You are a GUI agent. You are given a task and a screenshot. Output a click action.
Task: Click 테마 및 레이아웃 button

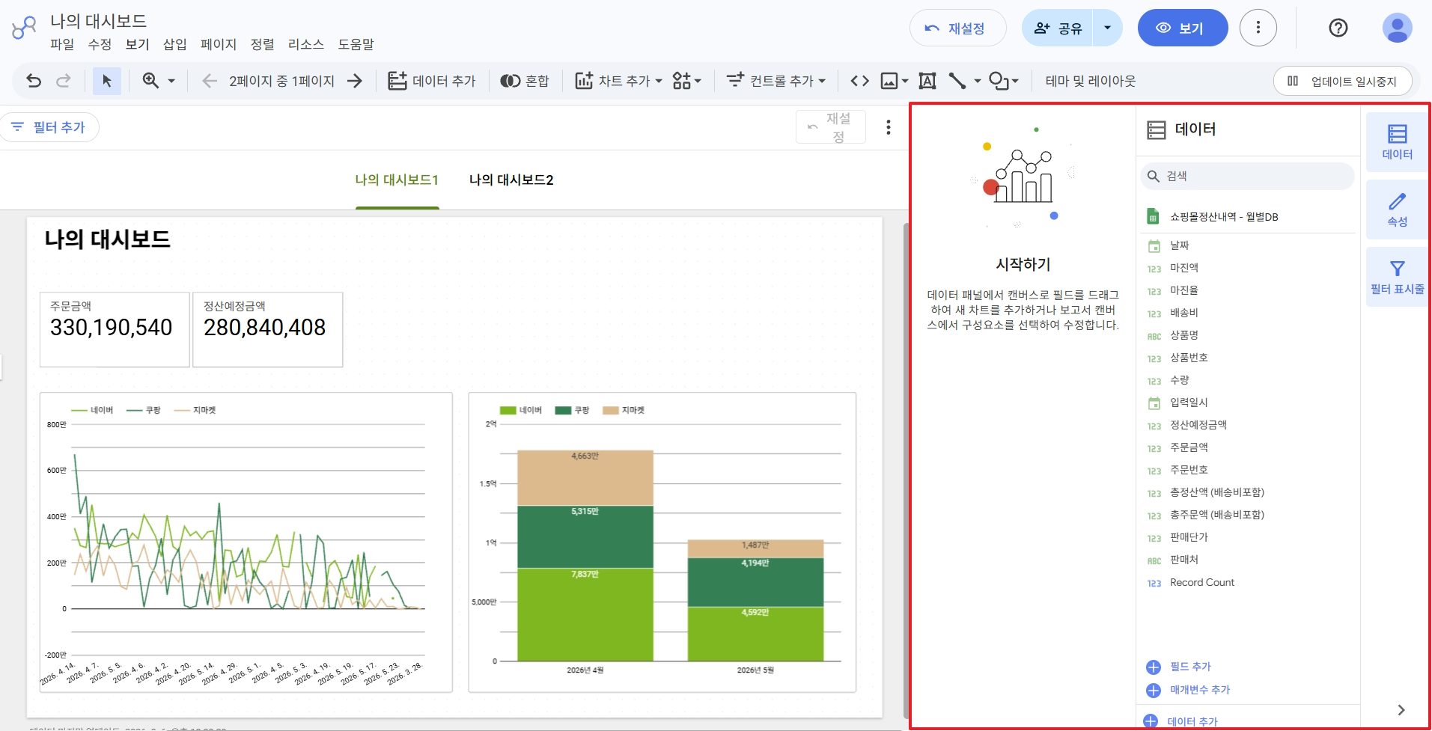click(1091, 81)
